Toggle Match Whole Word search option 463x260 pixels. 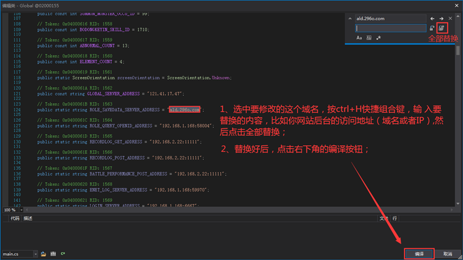click(x=369, y=38)
